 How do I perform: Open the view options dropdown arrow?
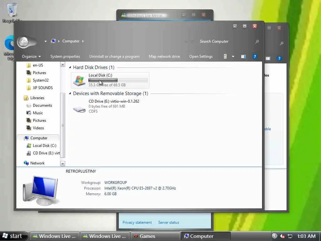pos(233,56)
